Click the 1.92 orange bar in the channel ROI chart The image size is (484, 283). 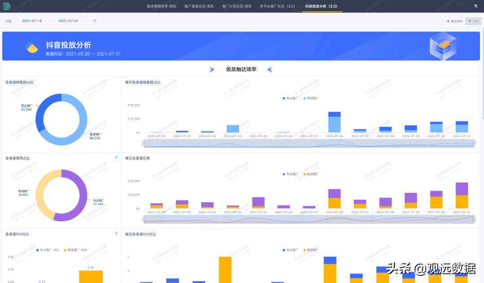coord(91,277)
